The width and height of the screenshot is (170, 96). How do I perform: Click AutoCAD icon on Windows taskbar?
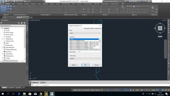pos(52,94)
